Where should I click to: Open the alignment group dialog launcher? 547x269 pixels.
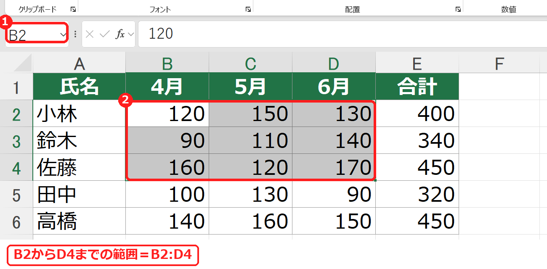coord(458,9)
